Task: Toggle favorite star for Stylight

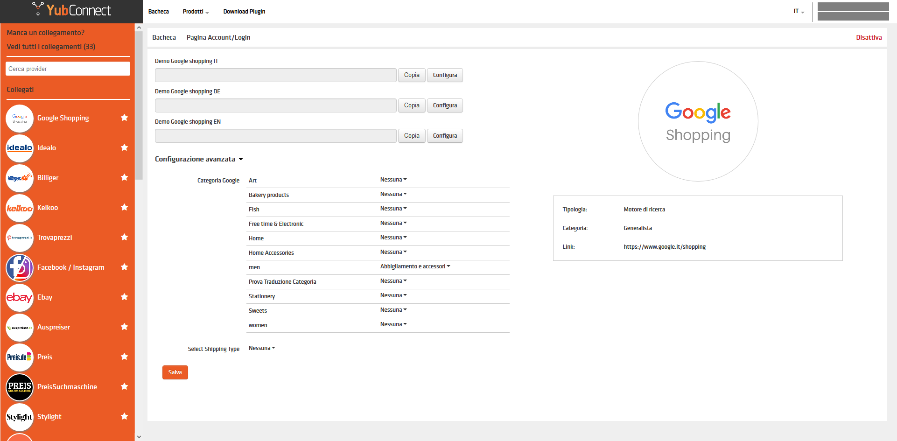Action: (124, 416)
